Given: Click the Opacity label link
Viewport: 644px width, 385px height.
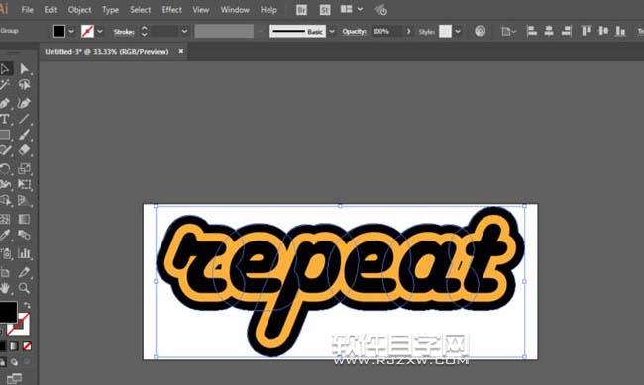Looking at the screenshot, I should coord(354,32).
